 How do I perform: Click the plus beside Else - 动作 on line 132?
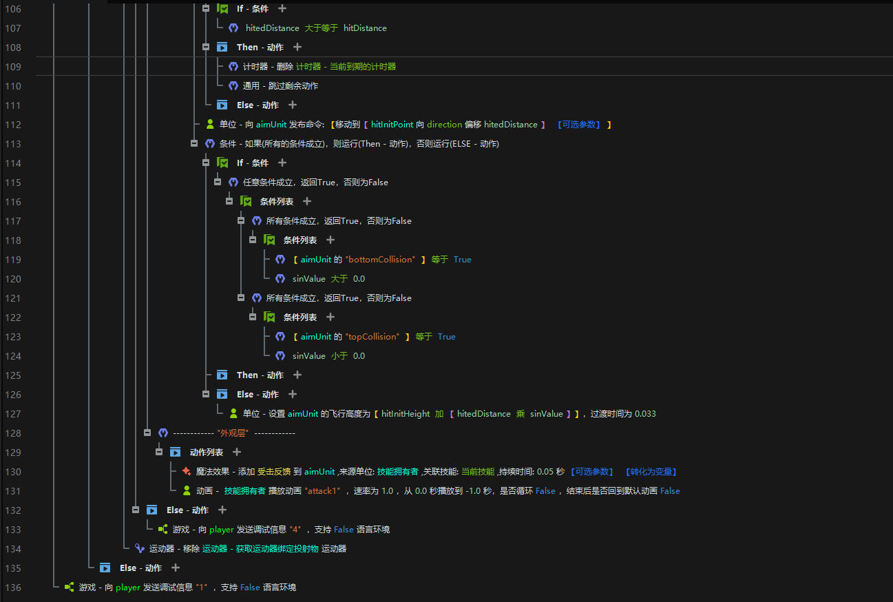tap(222, 510)
